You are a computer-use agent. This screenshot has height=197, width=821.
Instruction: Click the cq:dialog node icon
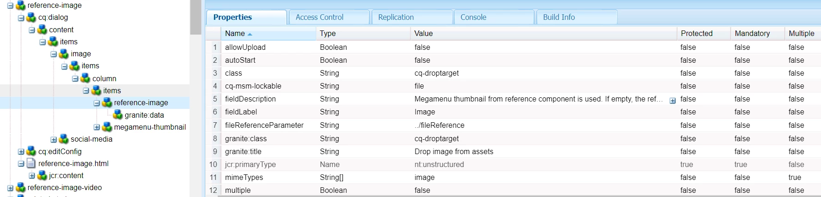(31, 18)
